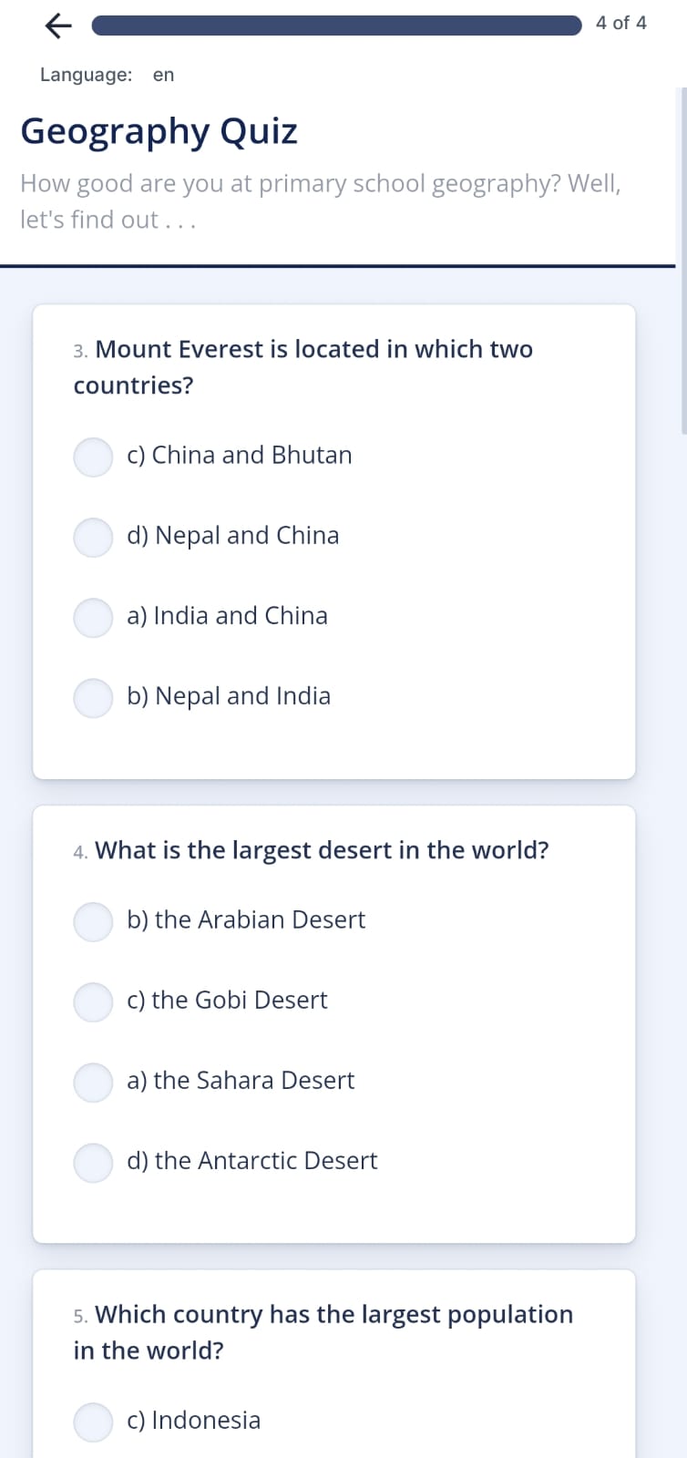687x1458 pixels.
Task: Open the Language selector showing 'en'
Action: (162, 75)
